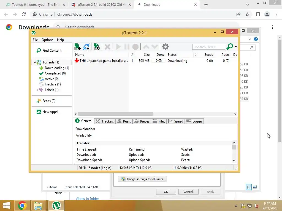Screen dimensions: 282x211
Task: Click the Pause torrent icon
Action: point(127,47)
